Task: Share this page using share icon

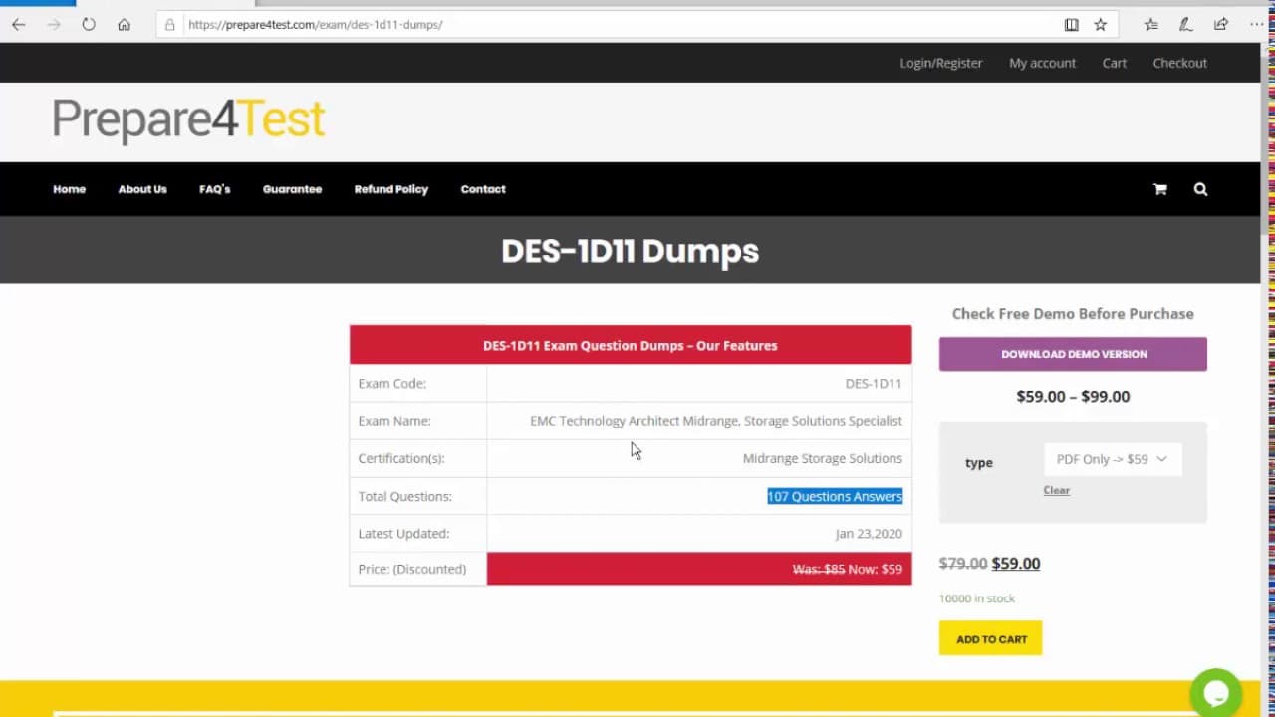Action: point(1220,24)
